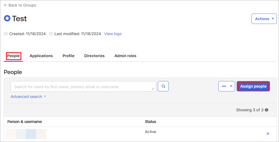The width and height of the screenshot is (279, 142).
Task: Open the Admin roles tab
Action: [125, 56]
